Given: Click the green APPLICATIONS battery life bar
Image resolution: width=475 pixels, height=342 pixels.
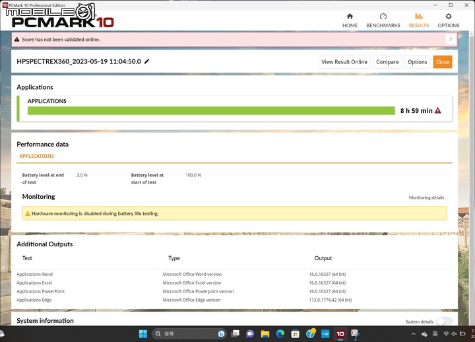Looking at the screenshot, I should tap(211, 111).
